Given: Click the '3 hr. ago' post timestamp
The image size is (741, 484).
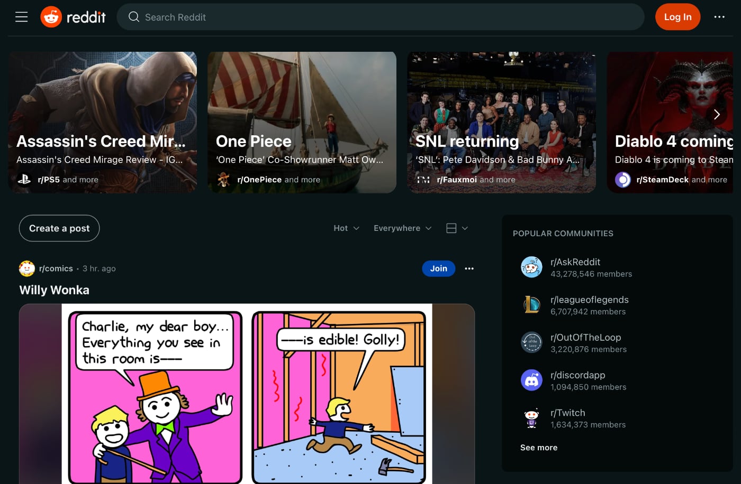Looking at the screenshot, I should point(99,268).
